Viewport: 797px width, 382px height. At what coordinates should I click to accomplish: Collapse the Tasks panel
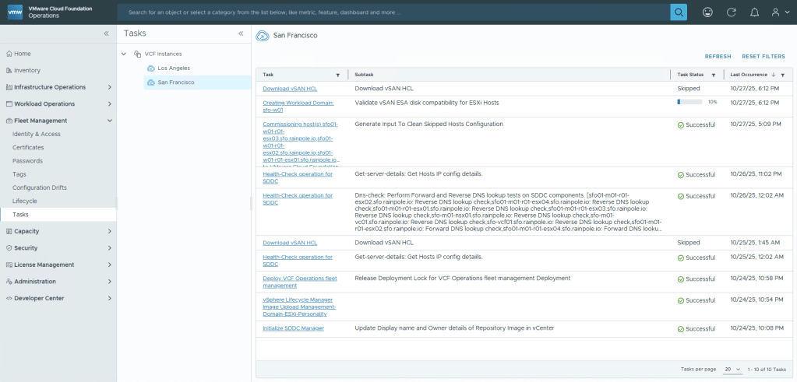click(241, 33)
